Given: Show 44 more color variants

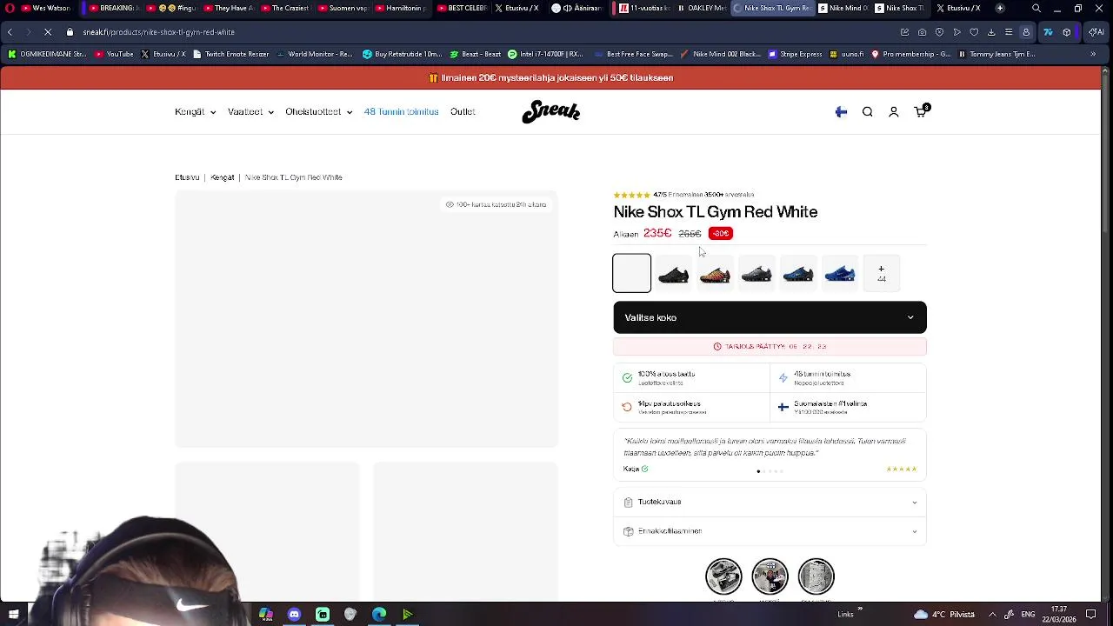Looking at the screenshot, I should (x=882, y=274).
